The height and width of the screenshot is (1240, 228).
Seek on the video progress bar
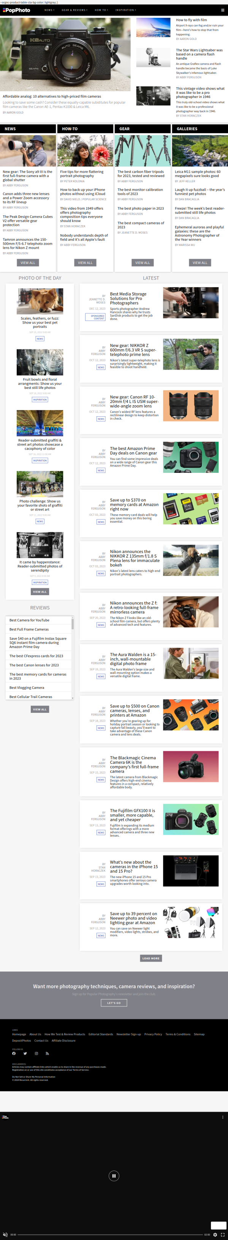pos(109,1234)
